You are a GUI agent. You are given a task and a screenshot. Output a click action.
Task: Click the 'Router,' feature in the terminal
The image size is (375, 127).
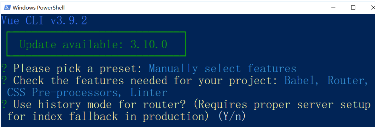pyautogui.click(x=348, y=80)
